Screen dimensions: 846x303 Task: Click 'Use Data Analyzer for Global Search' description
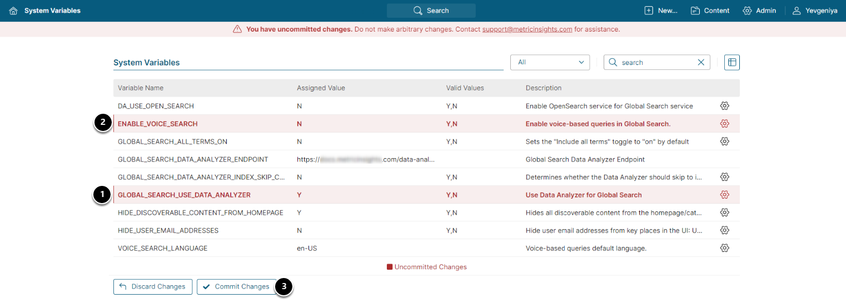584,195
